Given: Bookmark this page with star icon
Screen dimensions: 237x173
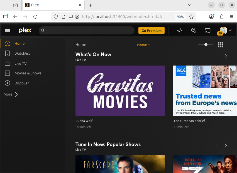Looking at the screenshot, I should [191, 17].
